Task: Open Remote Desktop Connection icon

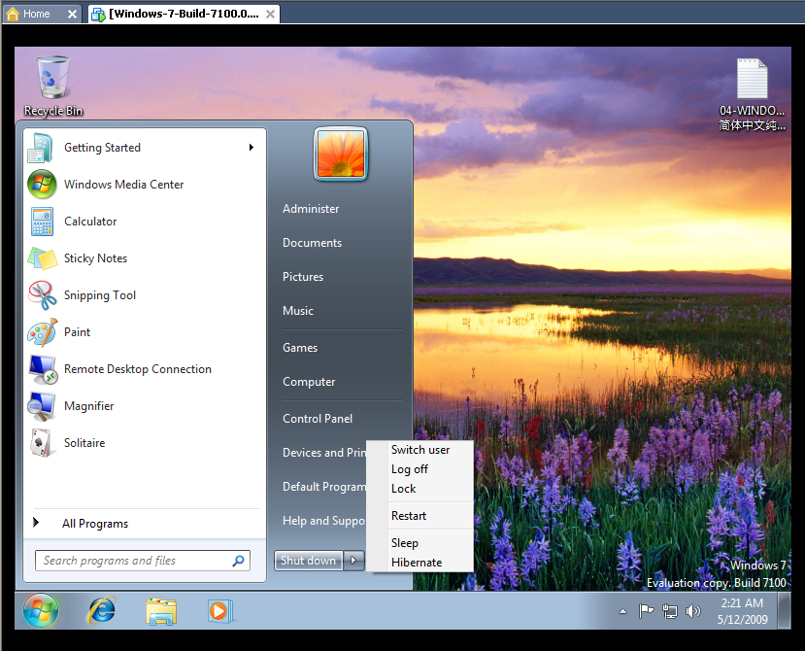Action: [43, 369]
